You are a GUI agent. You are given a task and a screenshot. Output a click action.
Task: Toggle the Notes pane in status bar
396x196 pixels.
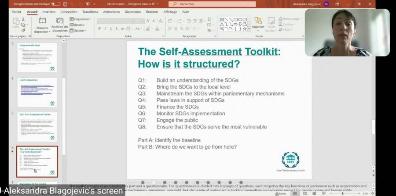[x=280, y=193]
